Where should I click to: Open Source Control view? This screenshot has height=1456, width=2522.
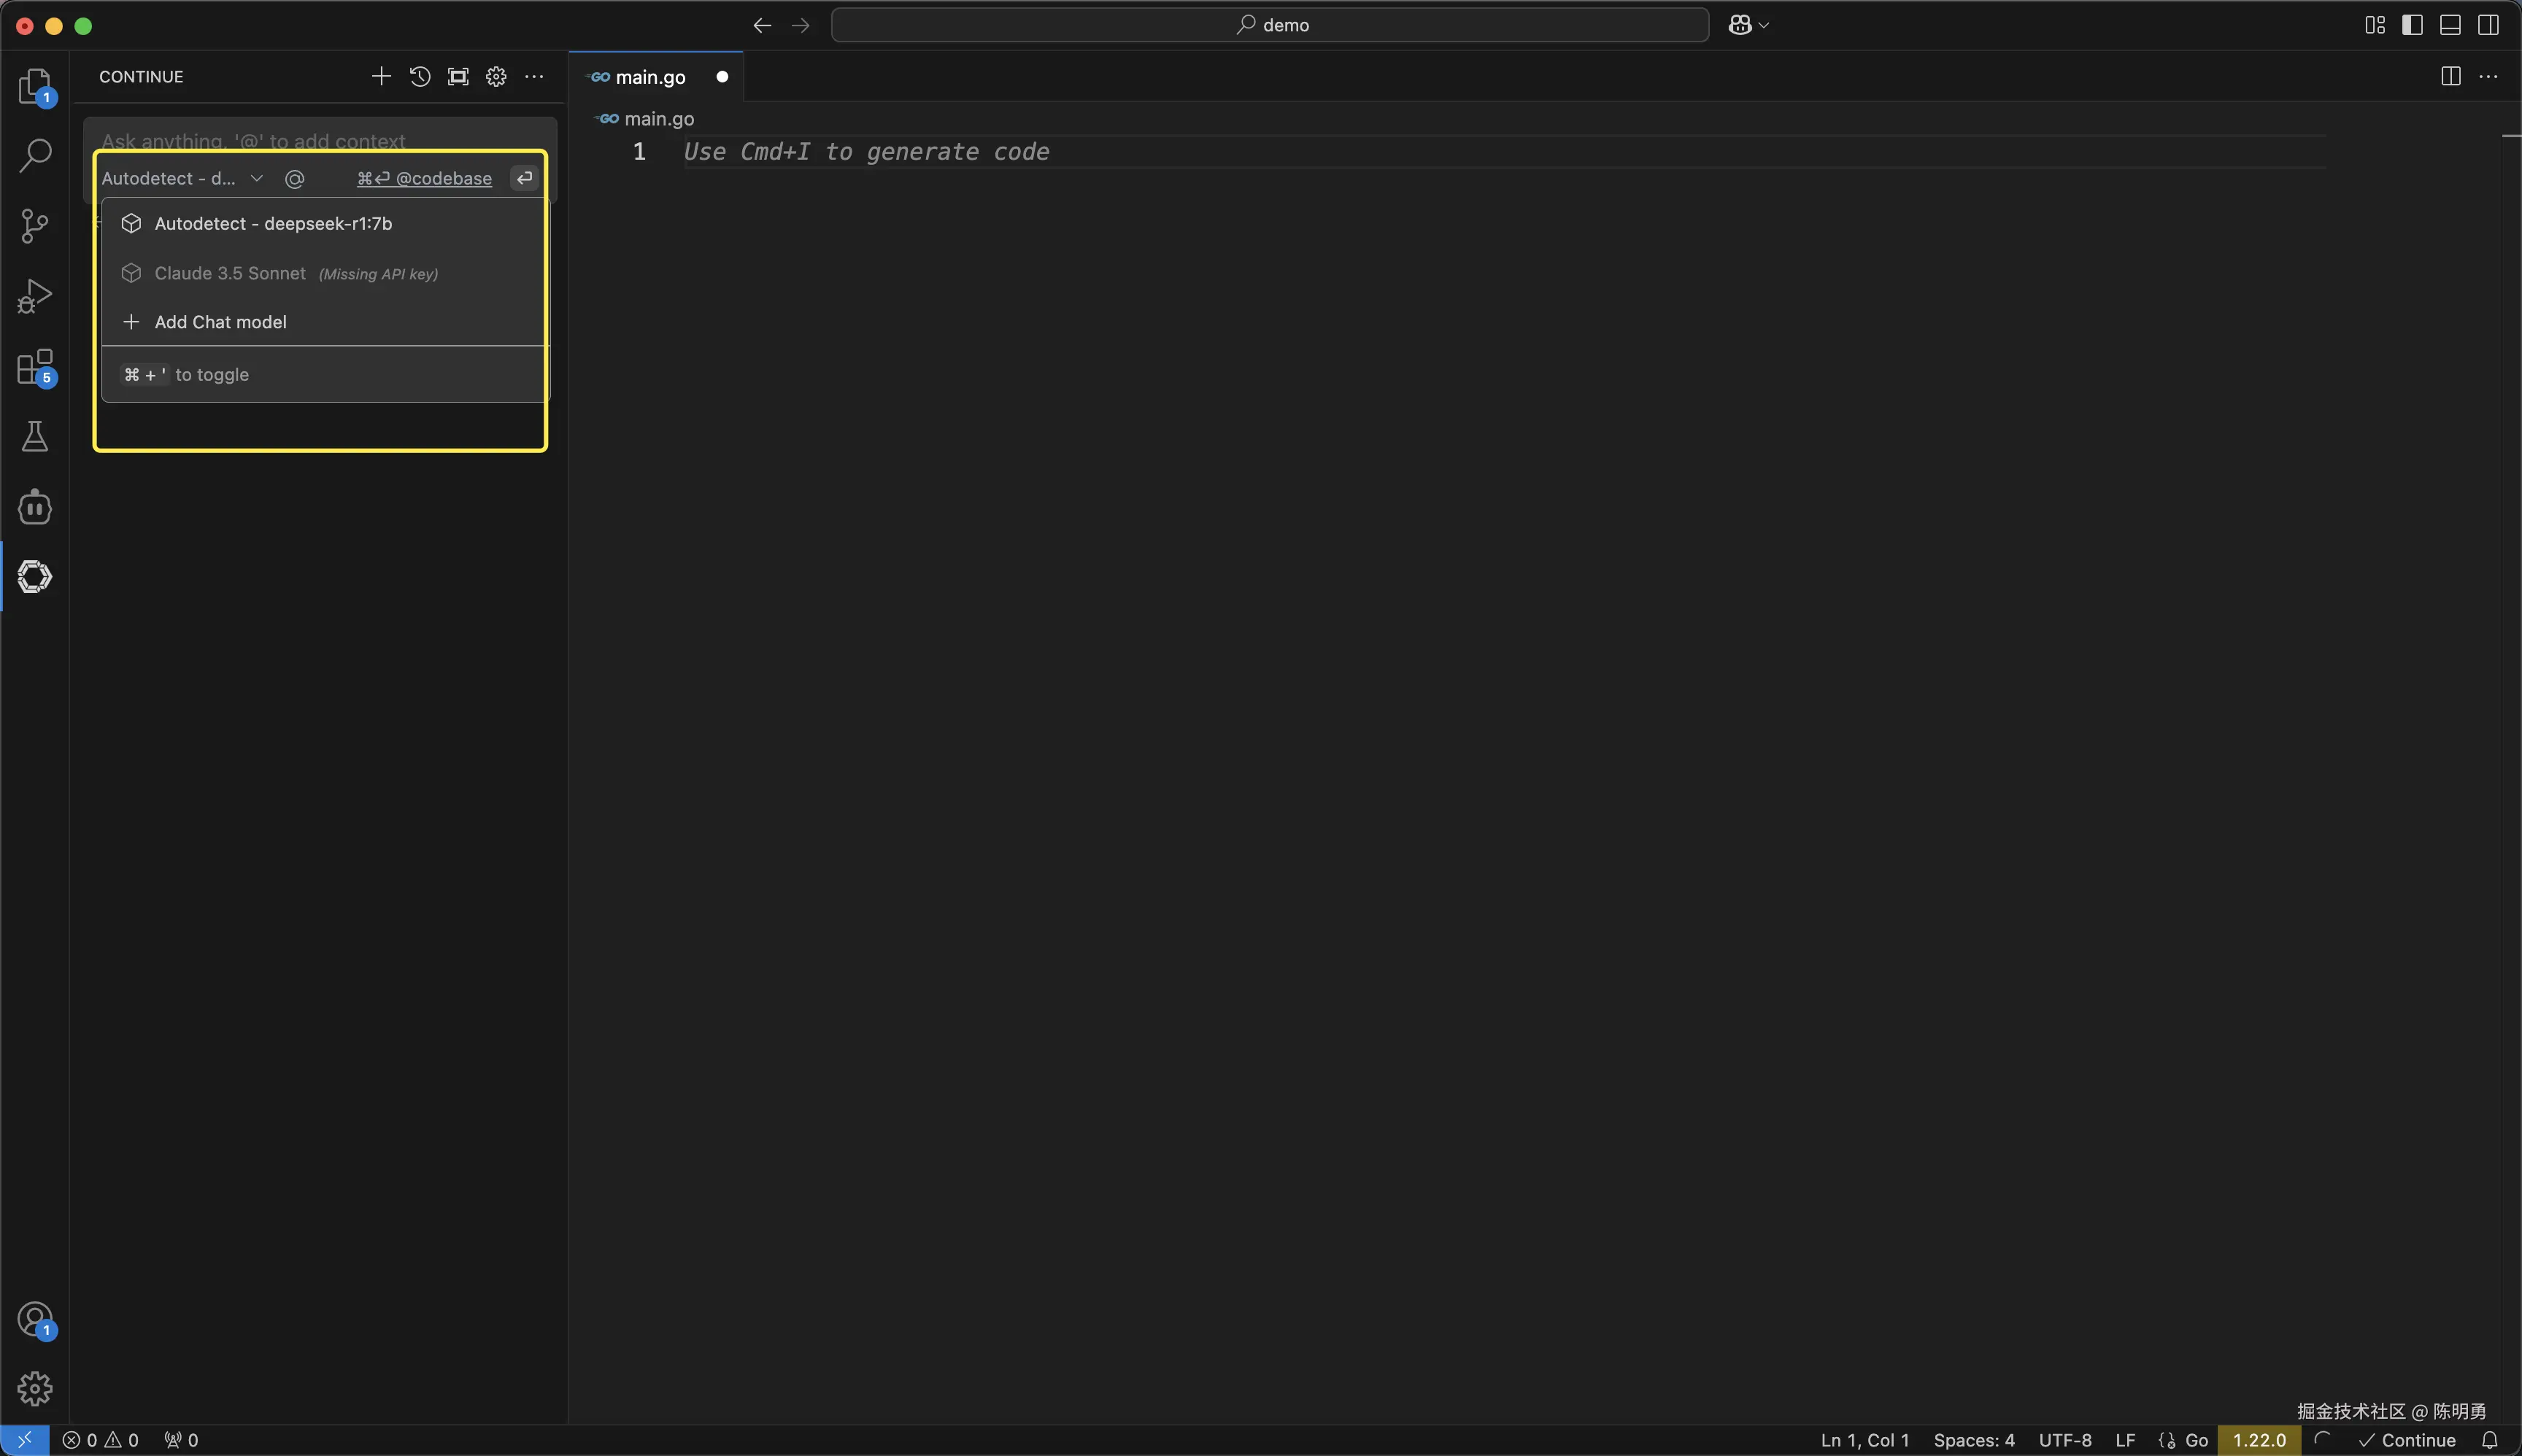35,225
